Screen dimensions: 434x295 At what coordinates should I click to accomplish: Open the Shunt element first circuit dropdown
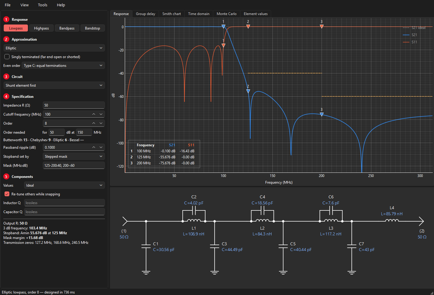[54, 85]
